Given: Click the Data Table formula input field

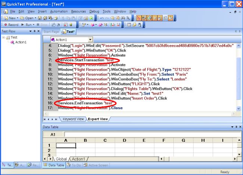Looking at the screenshot, I should point(152,134).
